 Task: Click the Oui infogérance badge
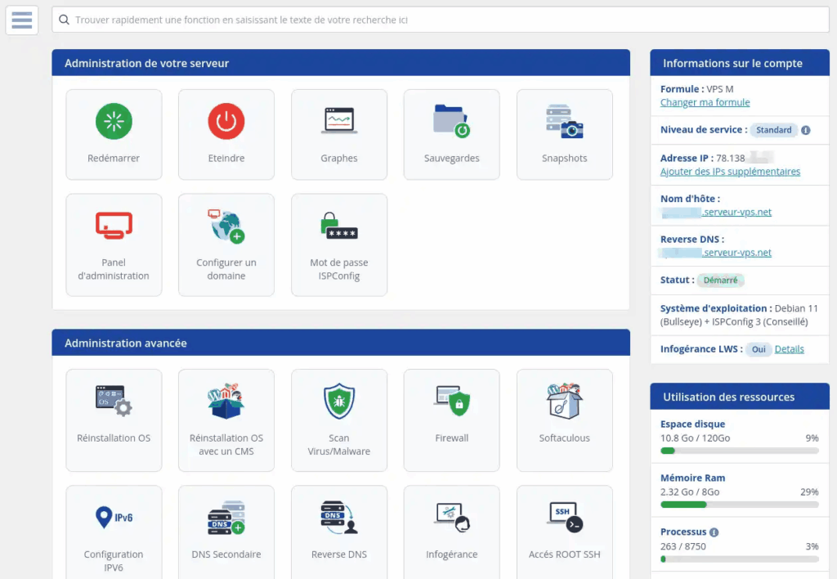coord(758,349)
